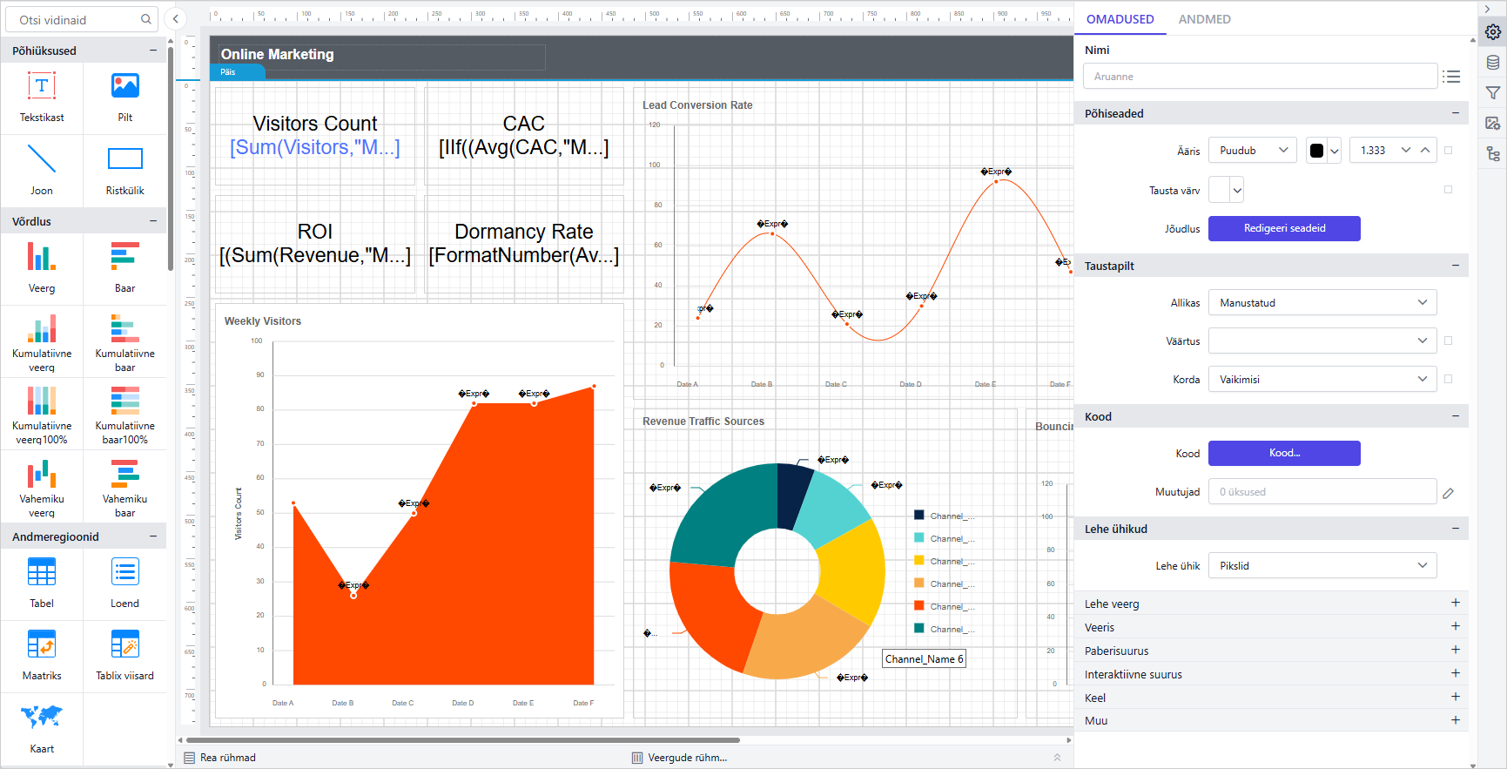Click the Otsi vidinaid search field
The height and width of the screenshot is (769, 1507).
[84, 19]
